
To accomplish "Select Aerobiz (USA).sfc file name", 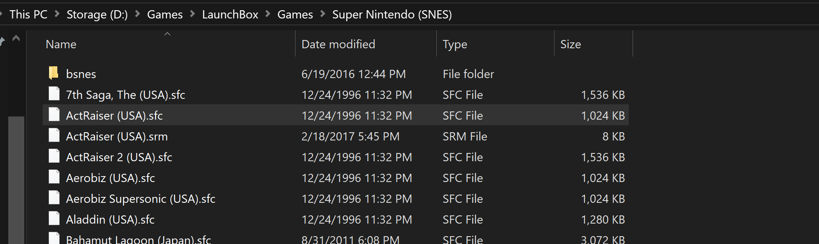I will tap(110, 178).
